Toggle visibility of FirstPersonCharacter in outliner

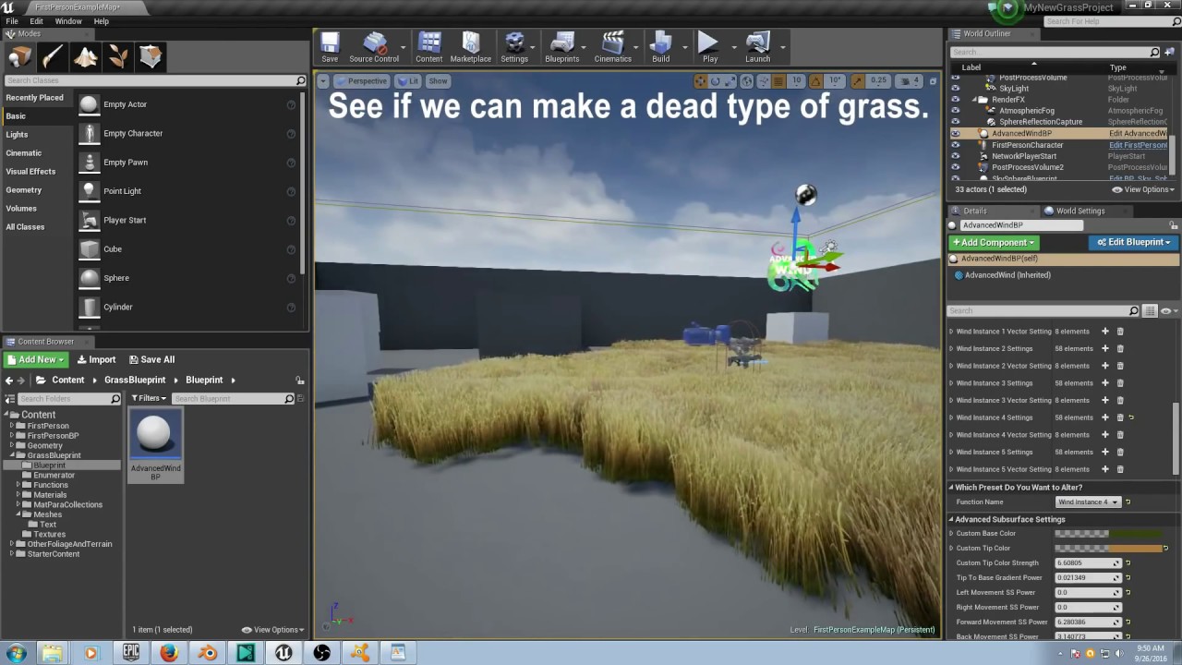[x=956, y=145]
